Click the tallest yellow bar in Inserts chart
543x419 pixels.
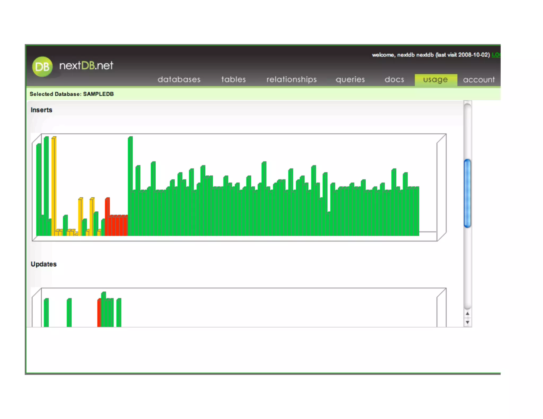tap(53, 185)
